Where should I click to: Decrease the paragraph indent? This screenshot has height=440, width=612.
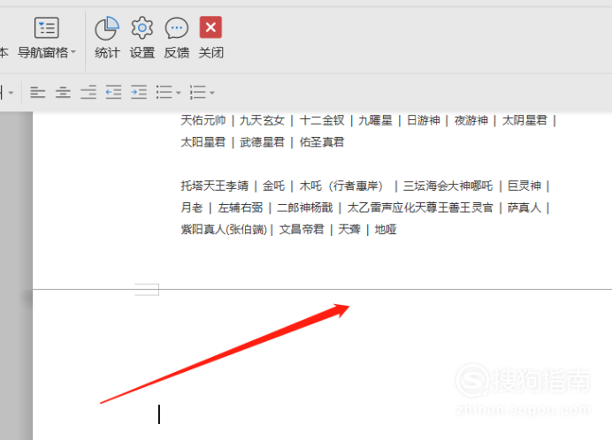tap(113, 93)
